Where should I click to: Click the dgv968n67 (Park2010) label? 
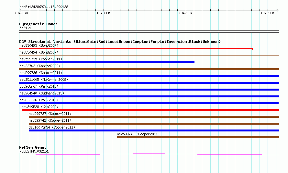39,86
